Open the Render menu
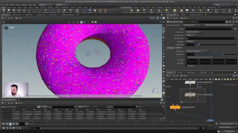This screenshot has height=133, width=238. (x=12, y=5)
